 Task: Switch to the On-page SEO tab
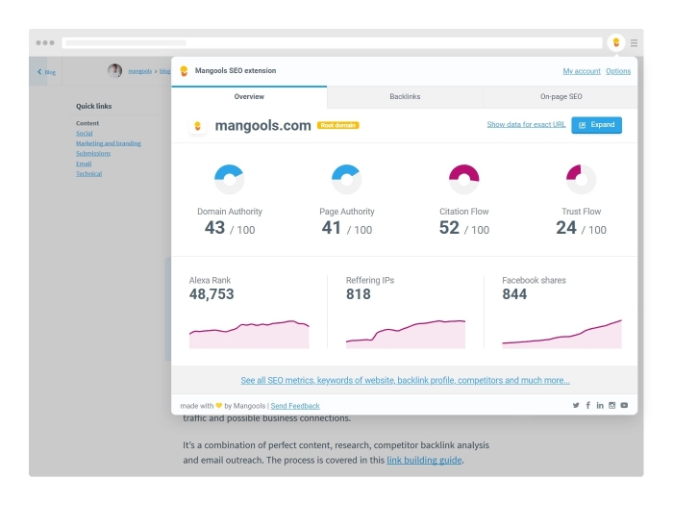click(x=561, y=96)
